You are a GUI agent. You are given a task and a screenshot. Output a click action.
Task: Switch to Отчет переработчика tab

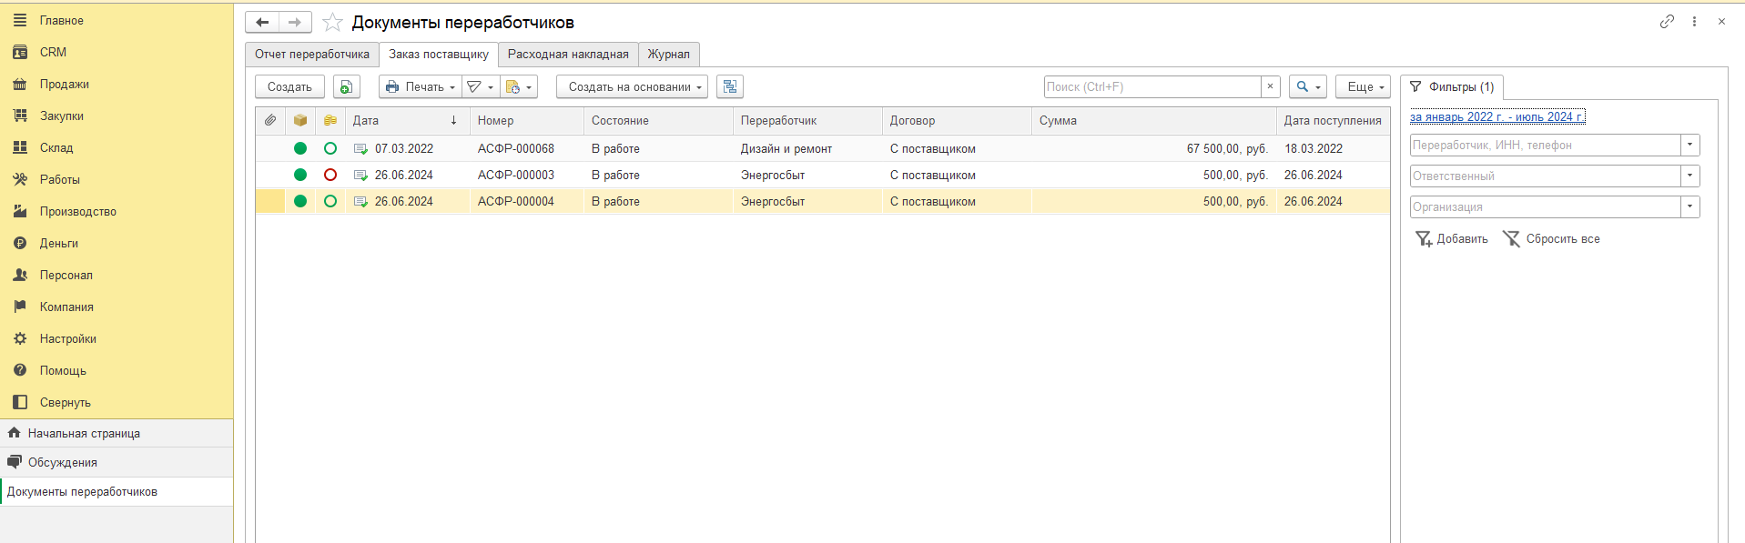pyautogui.click(x=312, y=54)
